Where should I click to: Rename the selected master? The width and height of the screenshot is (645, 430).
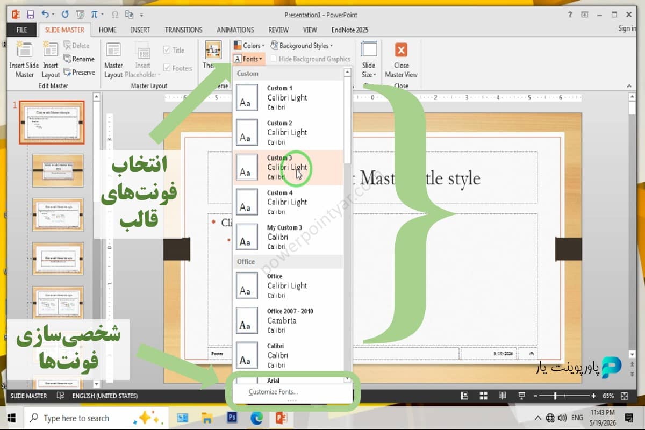click(x=78, y=59)
